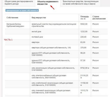Select 'сеть ливневой канализации' entry
The image size is (110, 97).
coord(51,91)
